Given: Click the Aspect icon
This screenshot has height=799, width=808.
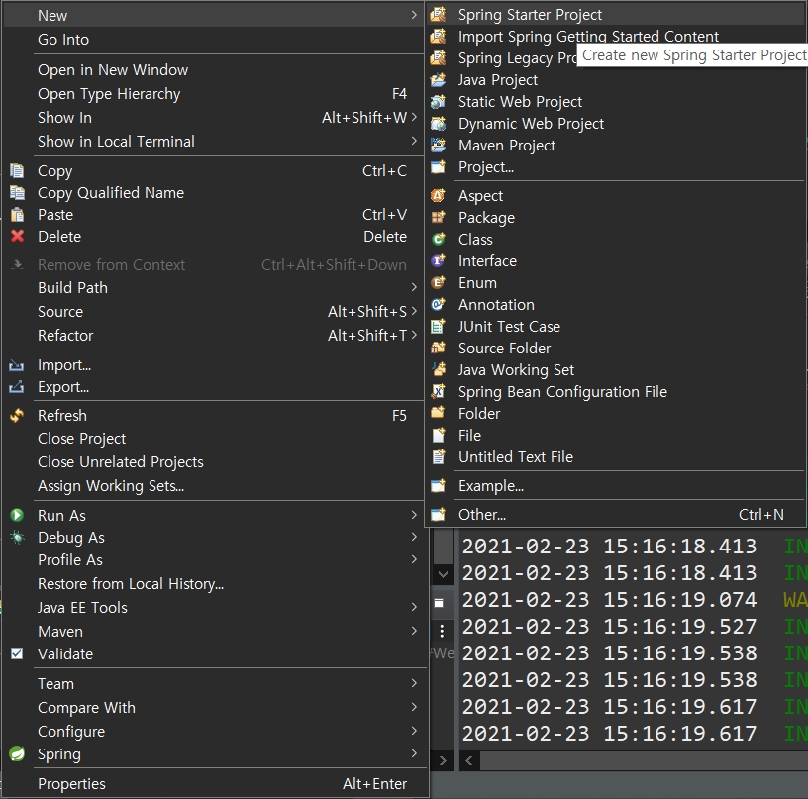Looking at the screenshot, I should tap(438, 196).
